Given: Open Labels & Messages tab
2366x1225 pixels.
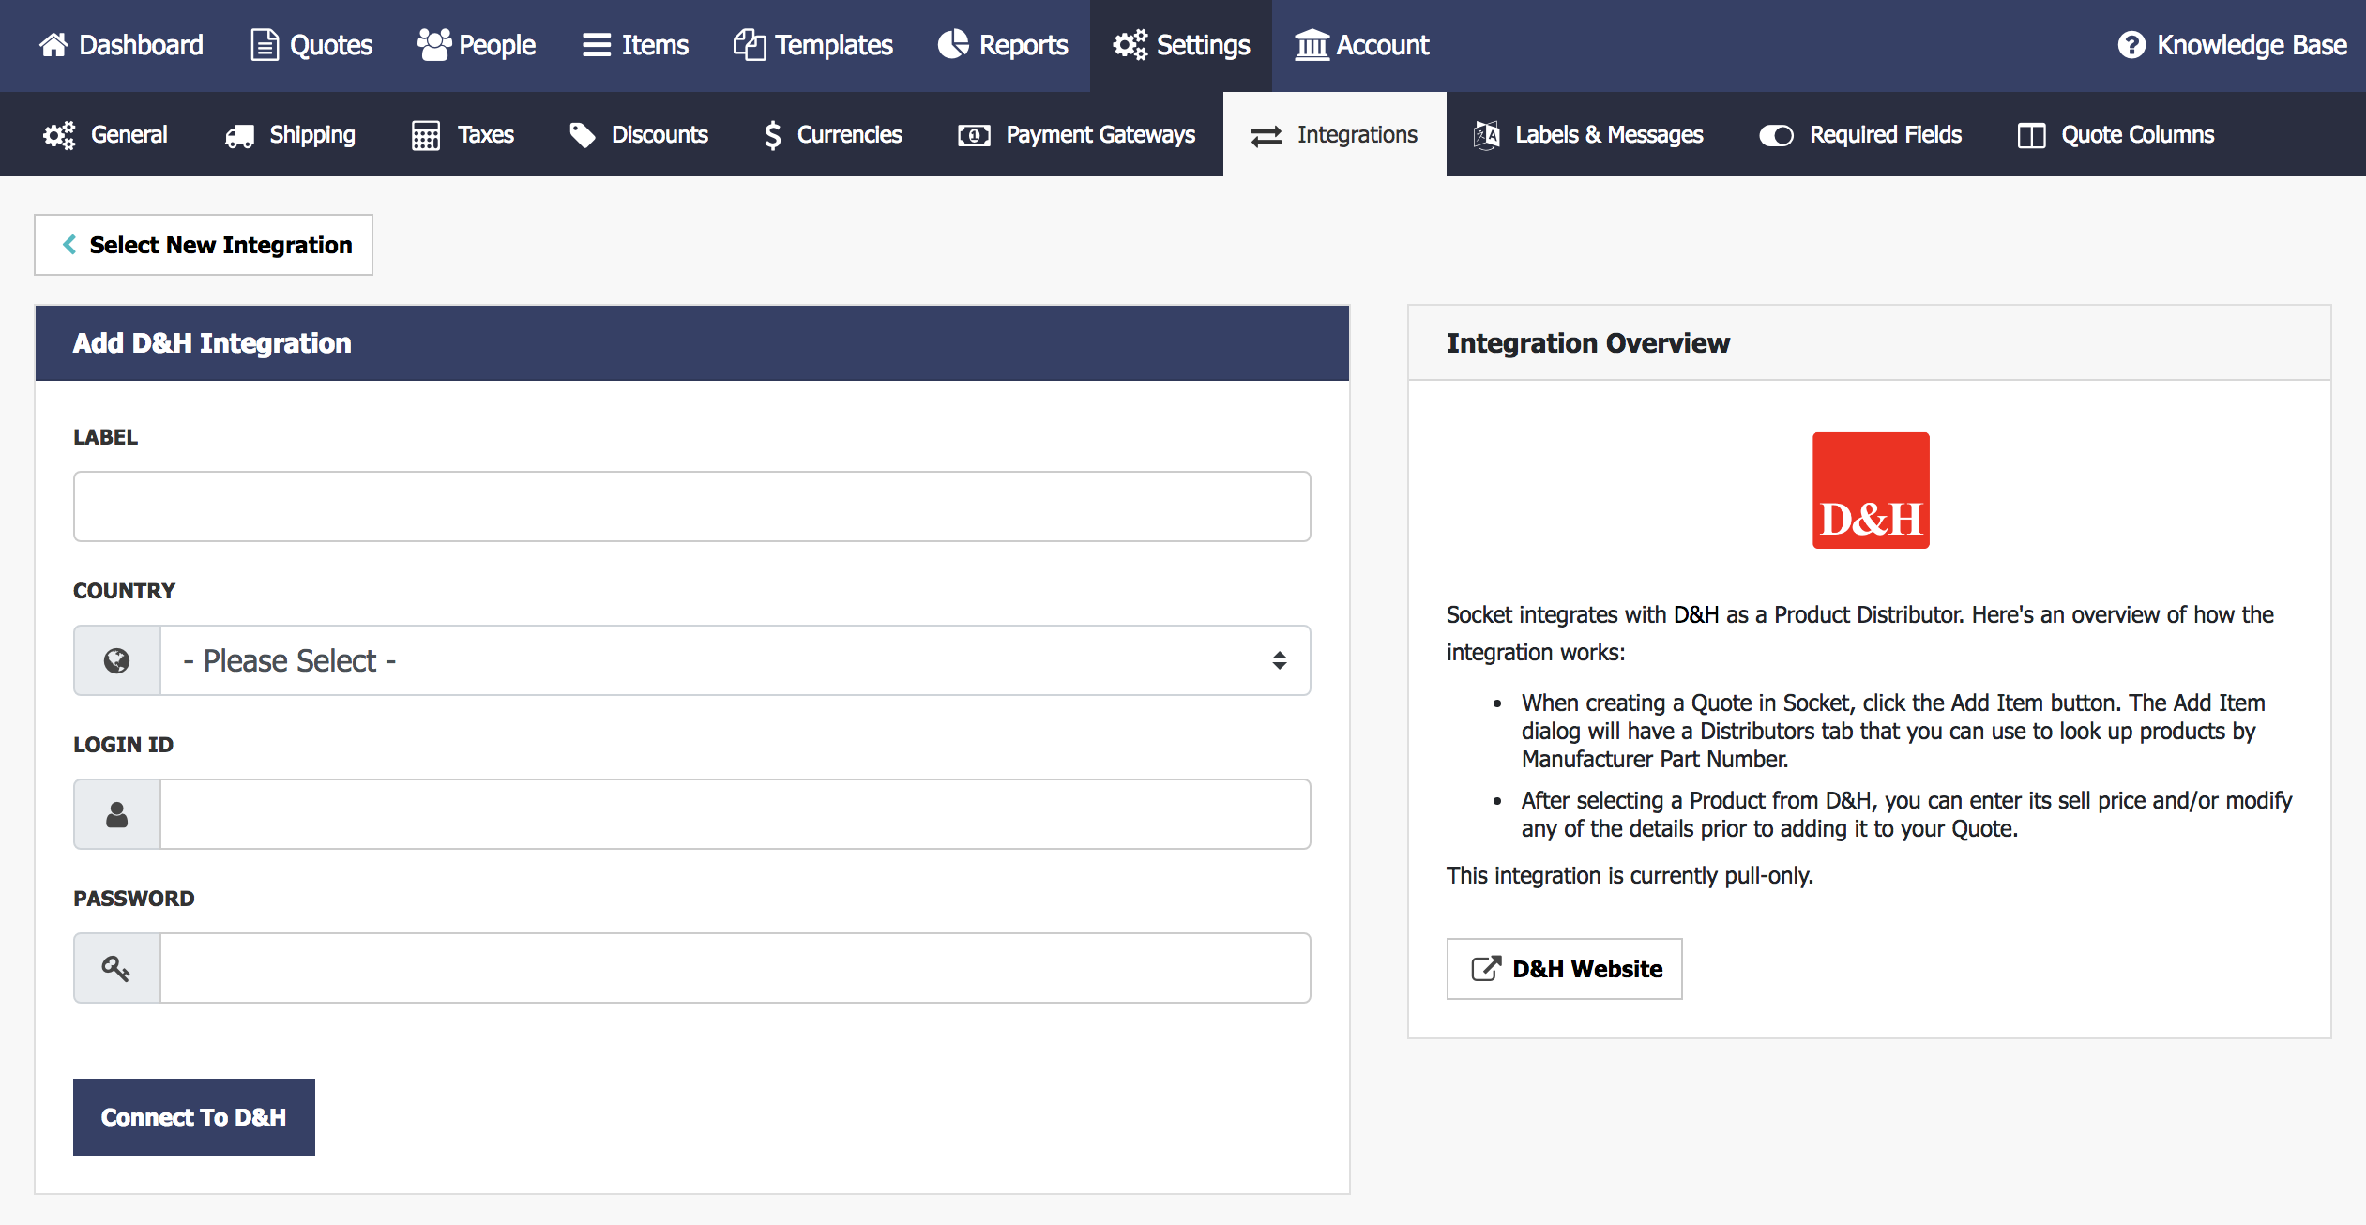Looking at the screenshot, I should pos(1588,135).
